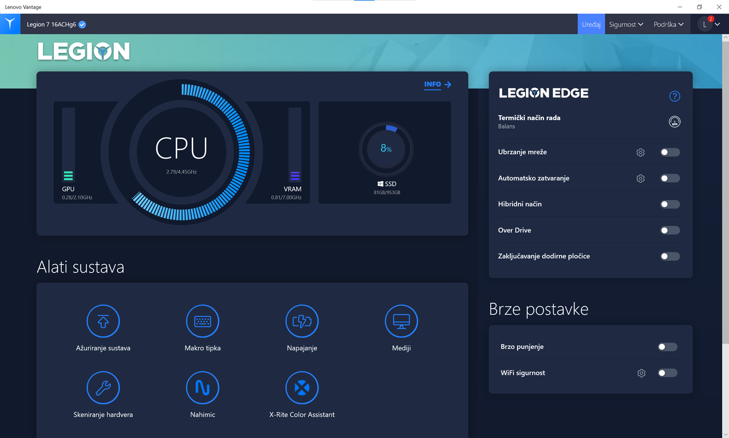Click the vertical scrollbar up arrow
The height and width of the screenshot is (438, 729).
725,38
